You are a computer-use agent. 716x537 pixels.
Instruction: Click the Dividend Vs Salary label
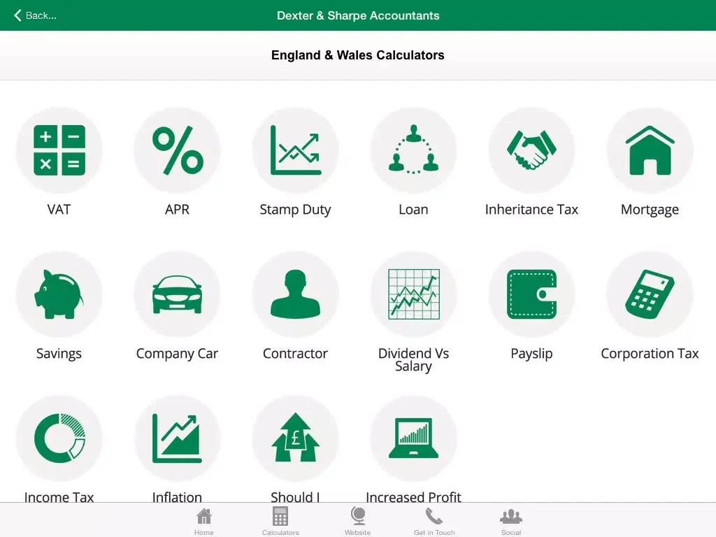click(x=413, y=360)
